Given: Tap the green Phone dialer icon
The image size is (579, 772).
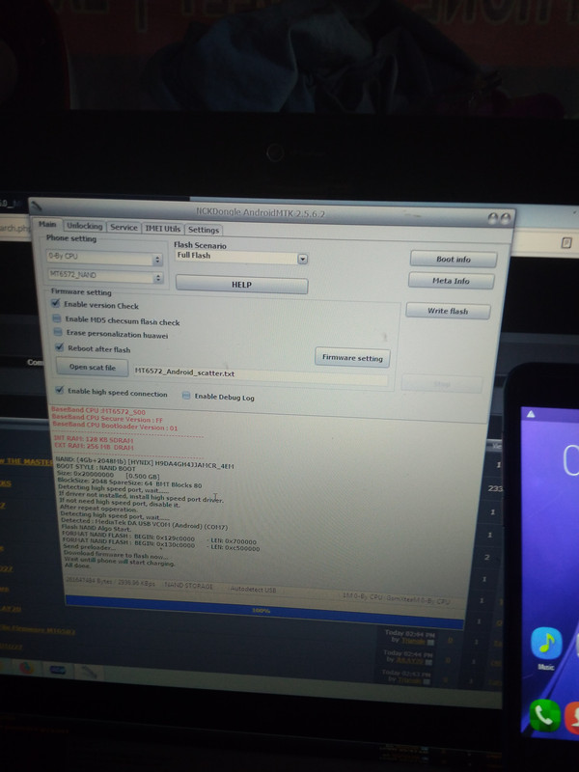Looking at the screenshot, I should [x=545, y=715].
